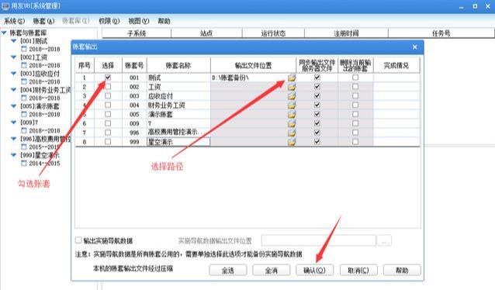Click the 实施导航数据输出文件位置 input field
The image size is (495, 290).
click(x=319, y=241)
